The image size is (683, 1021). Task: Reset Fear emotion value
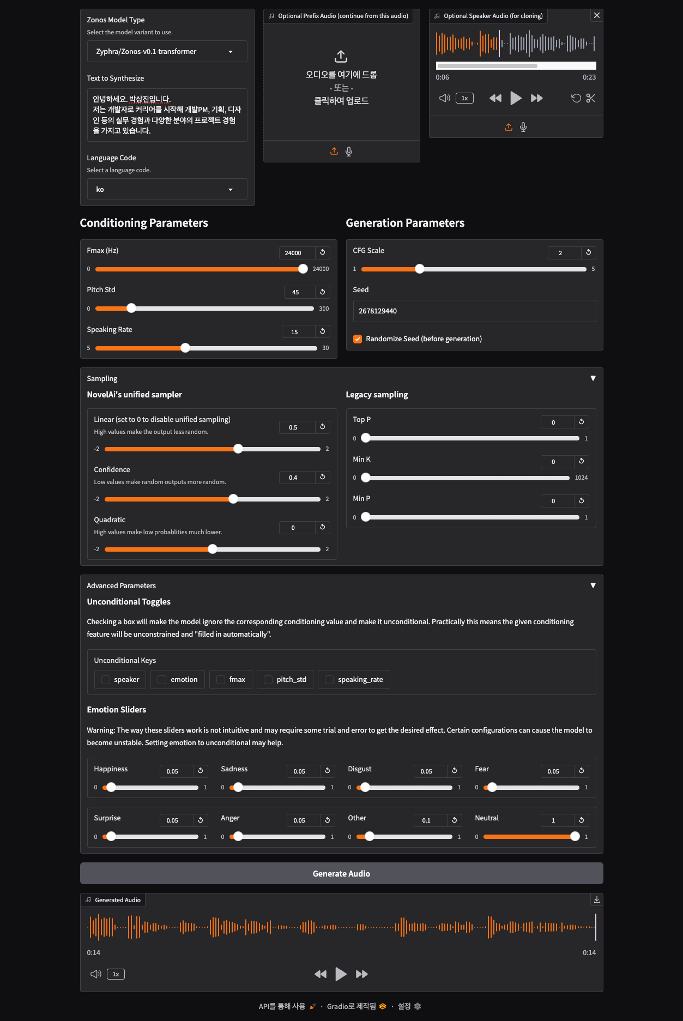click(x=582, y=771)
